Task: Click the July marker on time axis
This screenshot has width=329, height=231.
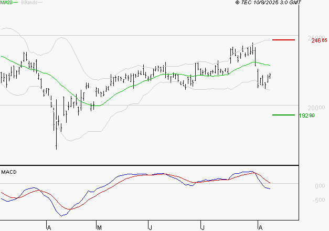Action: coord(203,227)
